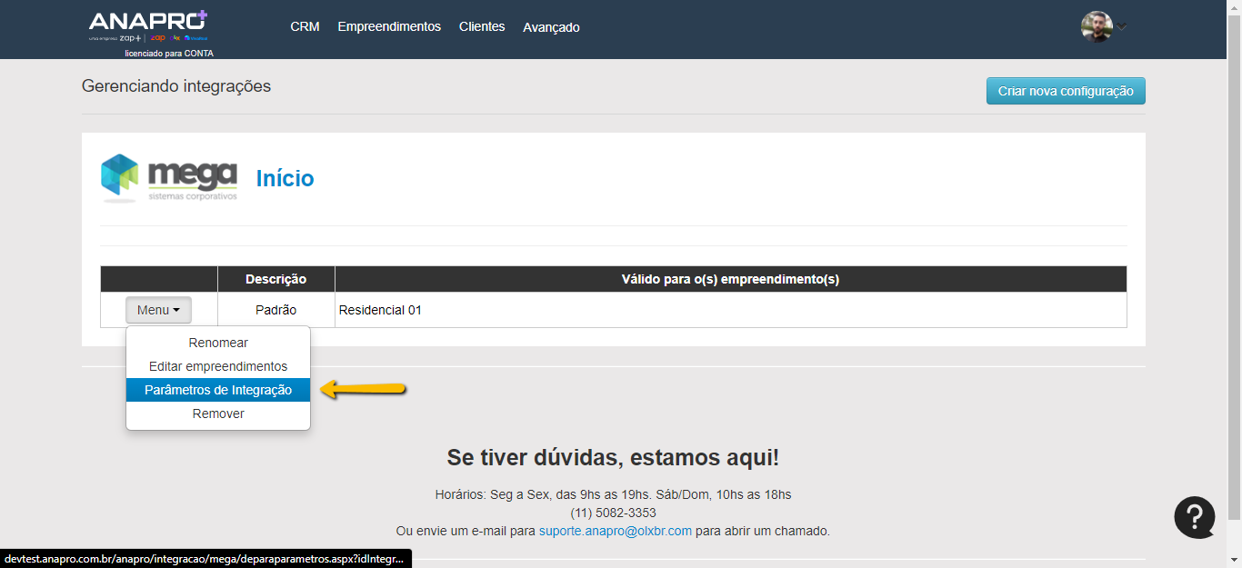1242x568 pixels.
Task: Toggle the Menu dropdown button
Action: pyautogui.click(x=158, y=310)
